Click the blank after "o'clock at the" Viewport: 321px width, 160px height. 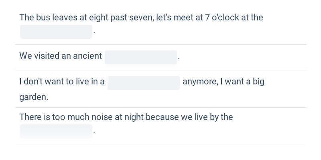click(56, 32)
